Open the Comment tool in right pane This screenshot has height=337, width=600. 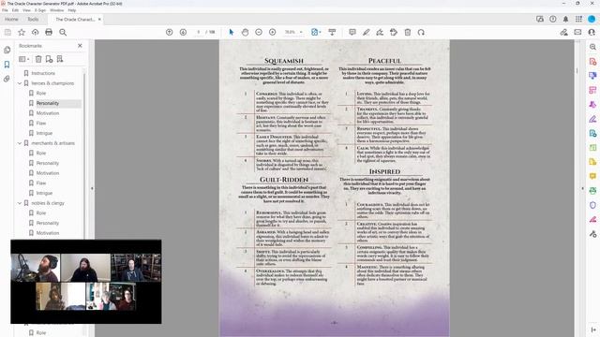pos(592,176)
